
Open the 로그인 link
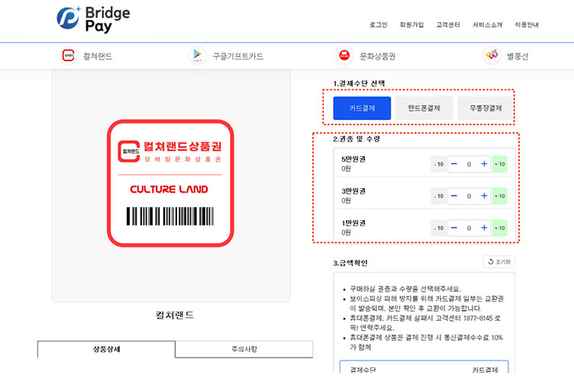point(378,24)
